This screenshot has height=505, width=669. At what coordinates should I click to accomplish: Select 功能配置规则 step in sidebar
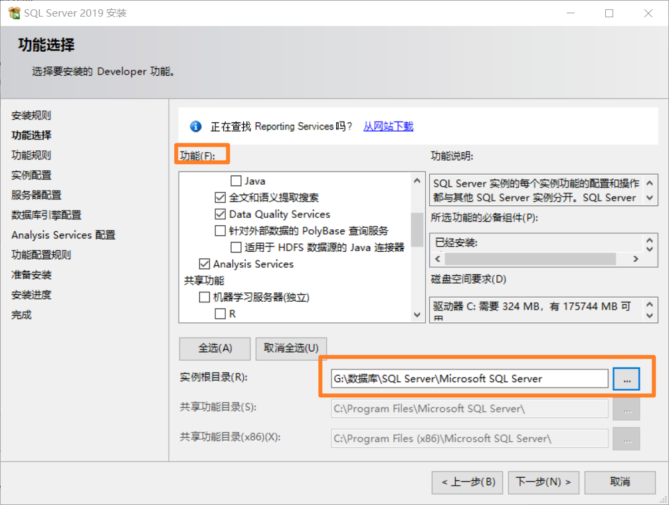tap(41, 255)
